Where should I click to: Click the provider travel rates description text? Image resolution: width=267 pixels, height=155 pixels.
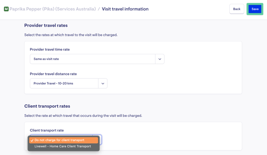pyautogui.click(x=71, y=35)
